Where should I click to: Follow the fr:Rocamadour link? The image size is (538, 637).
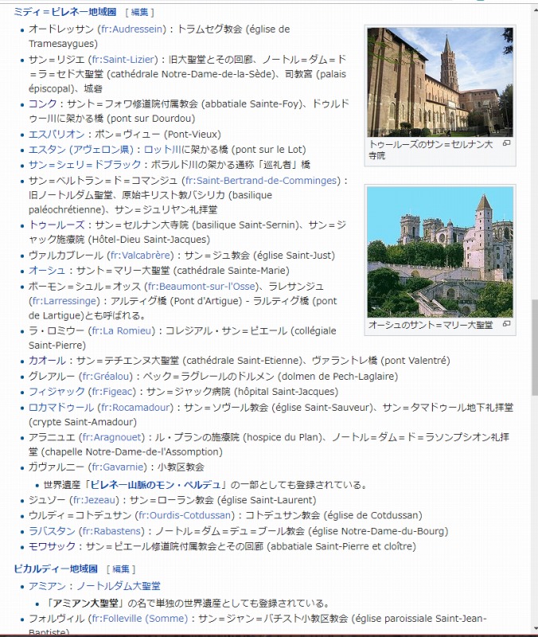click(135, 407)
